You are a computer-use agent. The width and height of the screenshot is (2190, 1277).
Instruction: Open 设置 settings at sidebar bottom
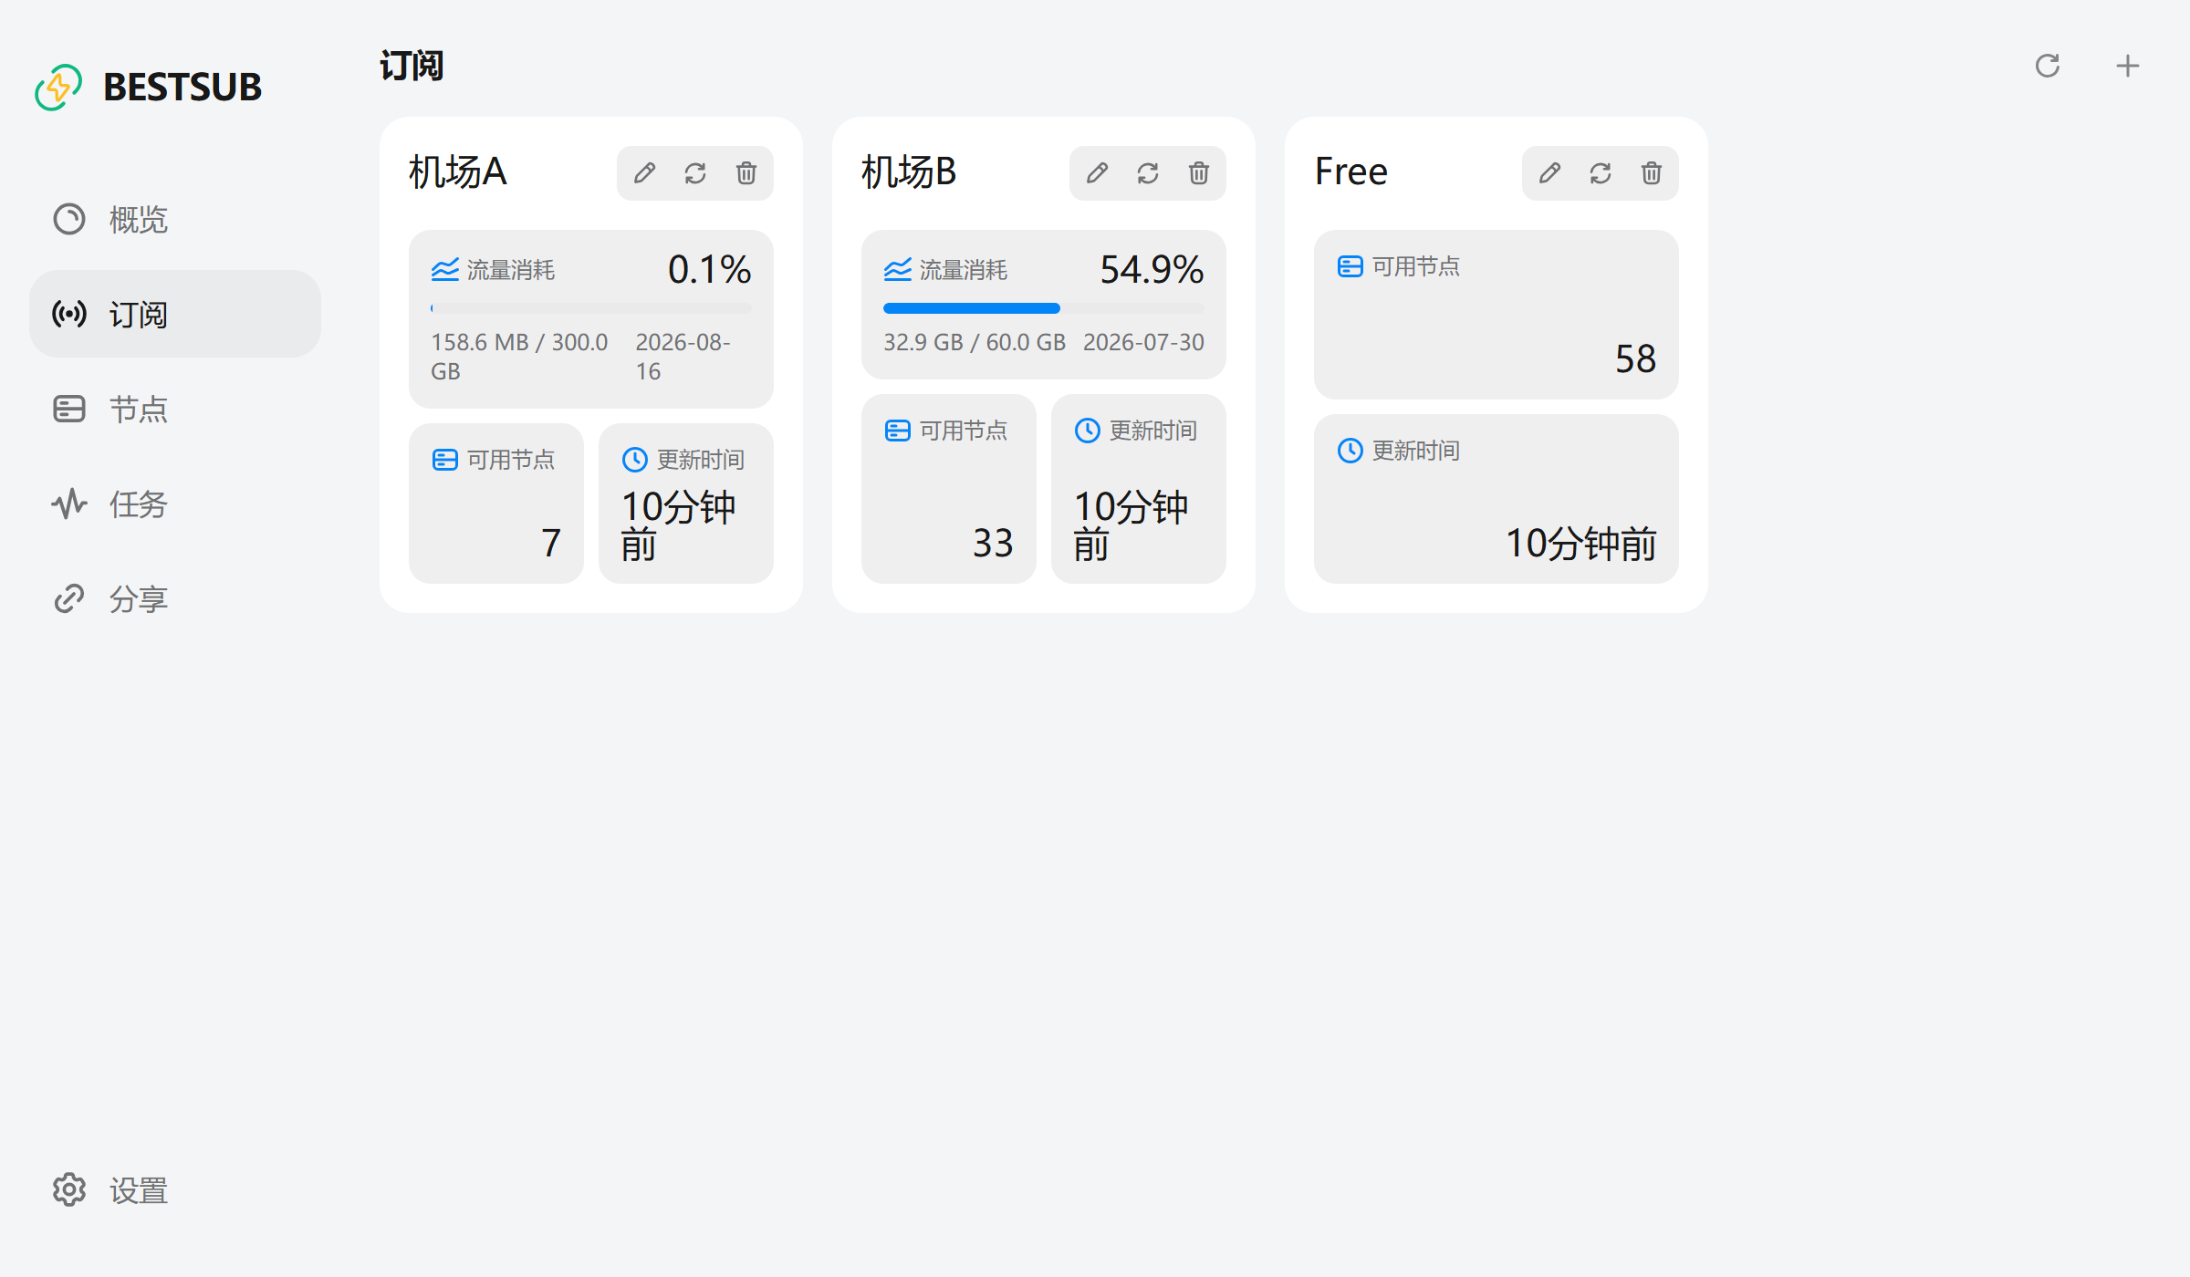click(175, 1189)
